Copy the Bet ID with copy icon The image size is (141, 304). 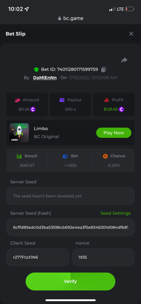click(x=104, y=69)
